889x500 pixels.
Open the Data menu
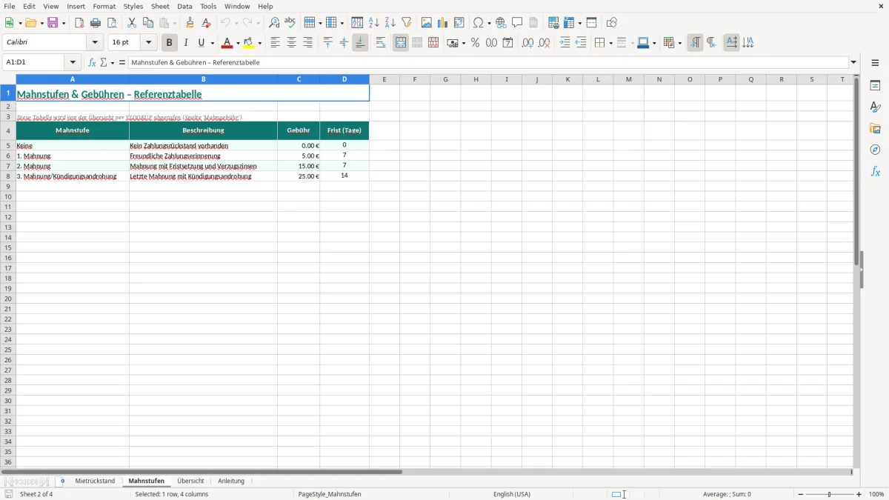point(184,6)
